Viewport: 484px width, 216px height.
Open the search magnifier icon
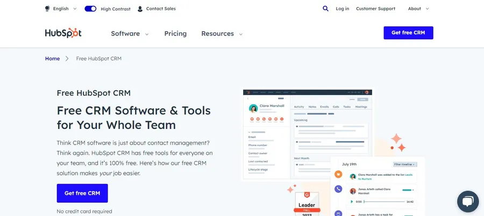click(325, 9)
